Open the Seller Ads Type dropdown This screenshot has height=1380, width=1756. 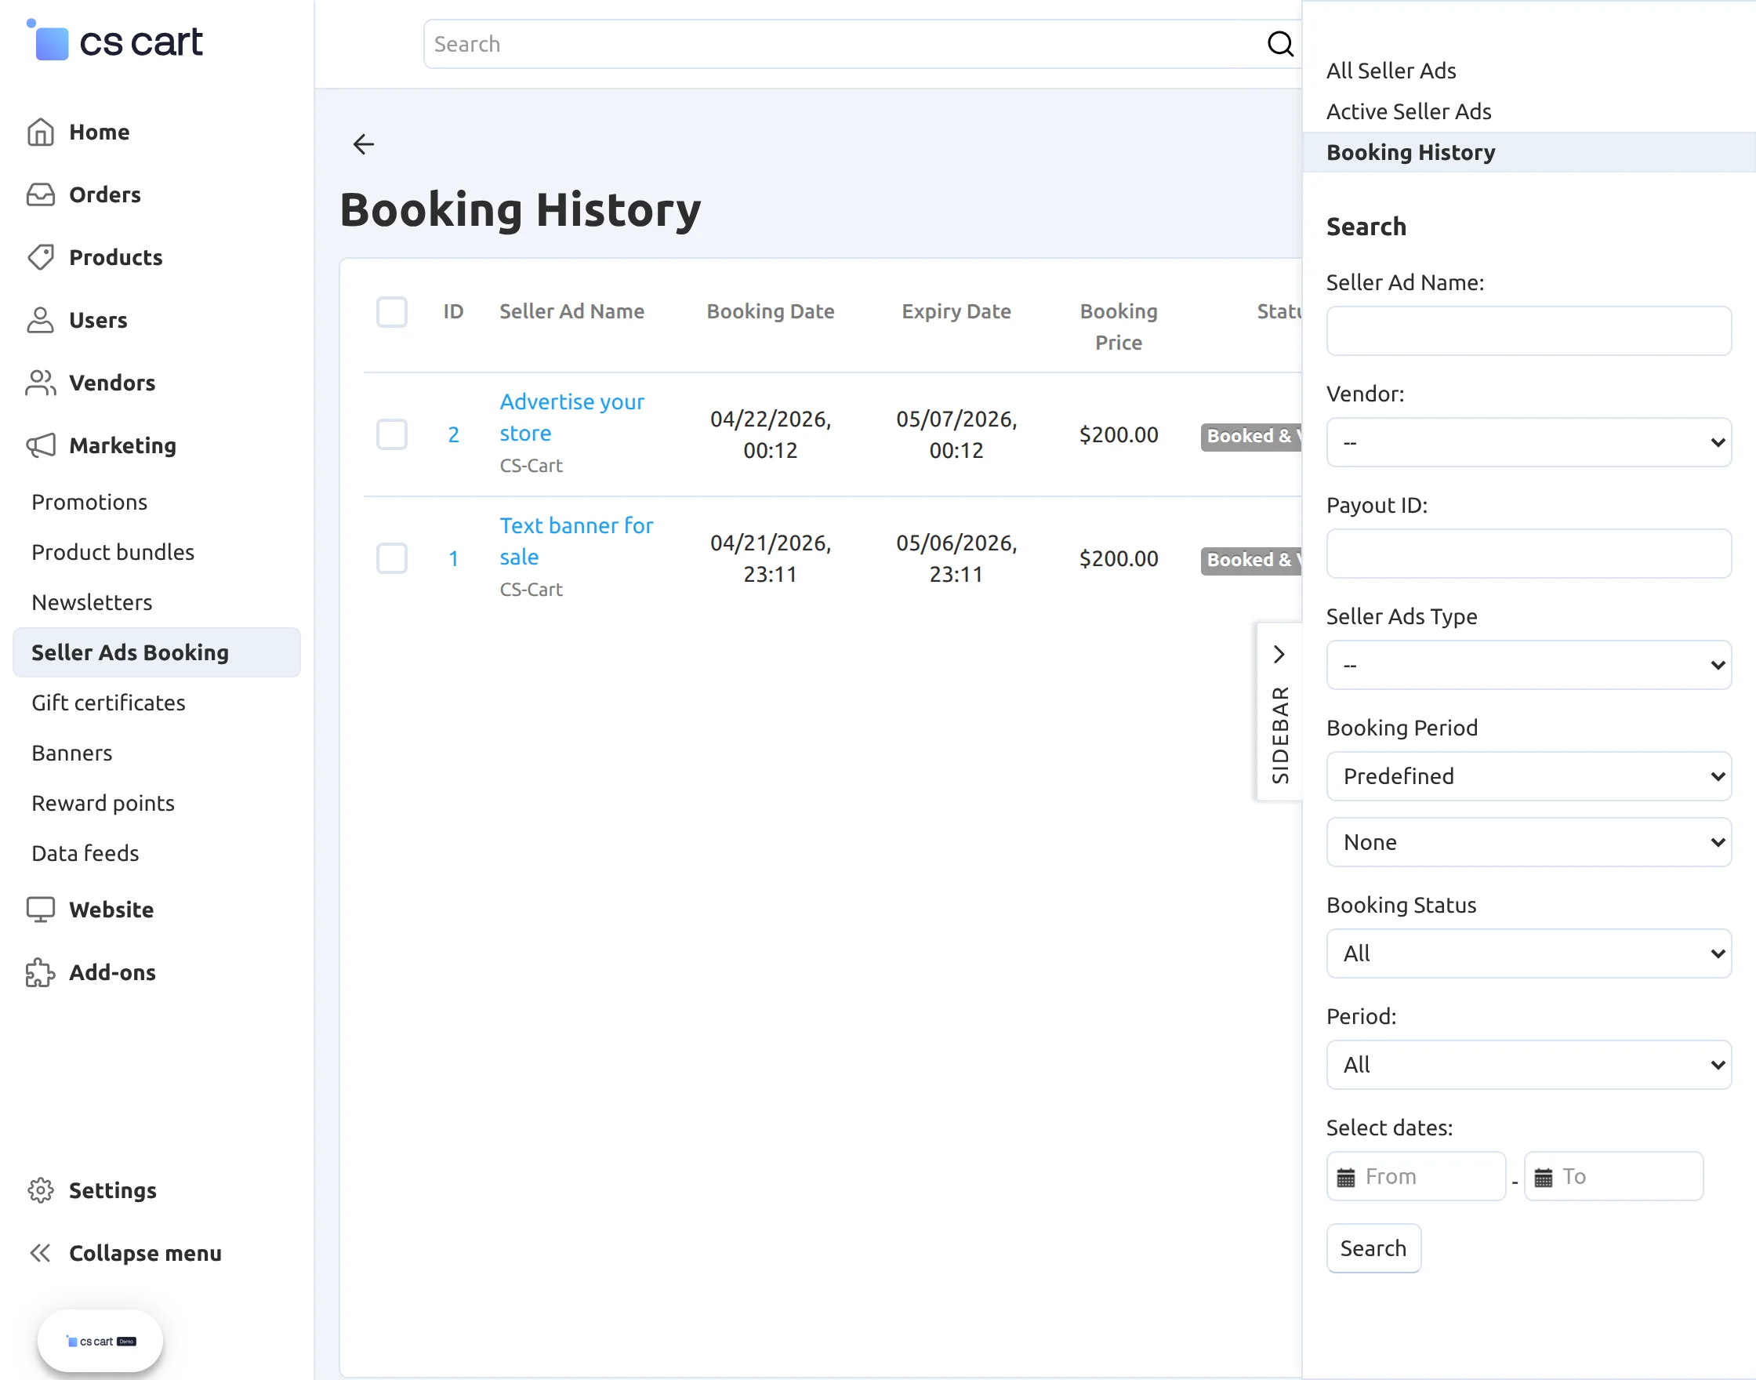[1529, 665]
